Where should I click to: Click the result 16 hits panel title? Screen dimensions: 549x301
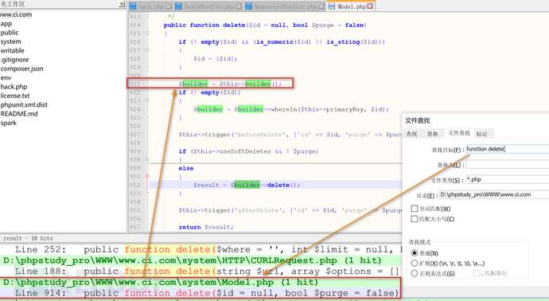[28, 238]
